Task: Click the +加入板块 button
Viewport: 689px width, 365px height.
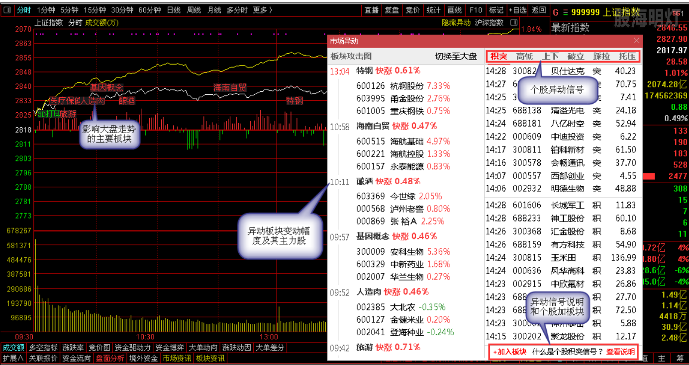Action: click(509, 352)
